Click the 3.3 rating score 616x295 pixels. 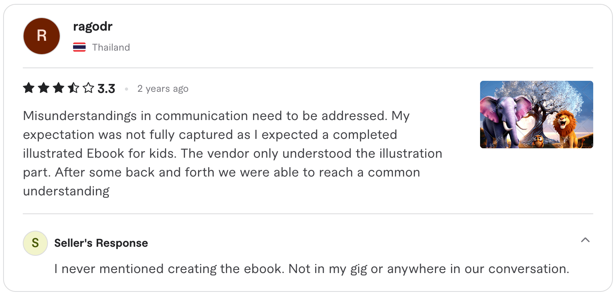(x=106, y=88)
